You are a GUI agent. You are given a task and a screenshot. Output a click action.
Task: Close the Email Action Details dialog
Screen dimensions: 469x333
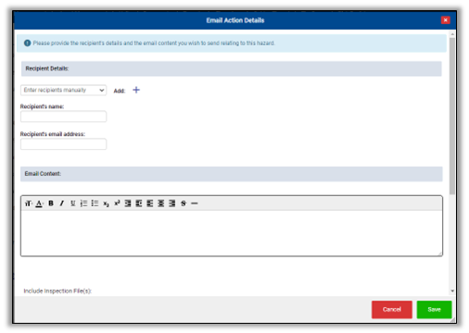[445, 20]
